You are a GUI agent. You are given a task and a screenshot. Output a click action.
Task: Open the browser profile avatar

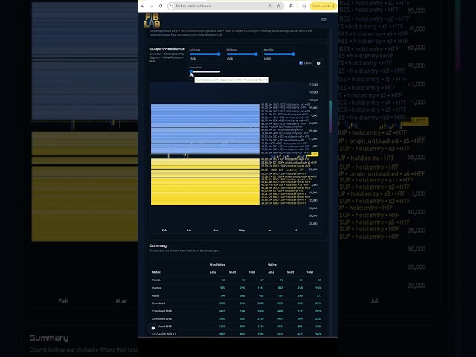pyautogui.click(x=304, y=6)
